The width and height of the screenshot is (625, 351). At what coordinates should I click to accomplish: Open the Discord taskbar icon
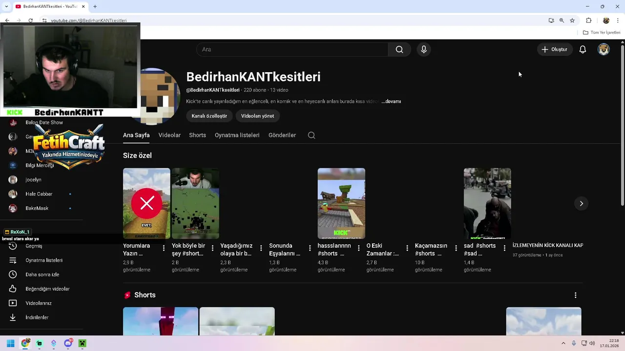point(68,343)
